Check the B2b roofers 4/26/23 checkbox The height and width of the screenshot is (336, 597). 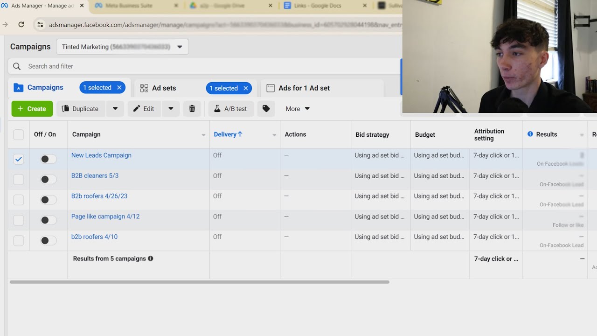pyautogui.click(x=19, y=200)
